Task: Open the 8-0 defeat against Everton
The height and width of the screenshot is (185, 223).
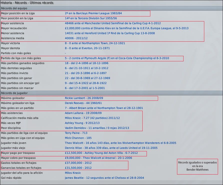Action: click(87, 48)
